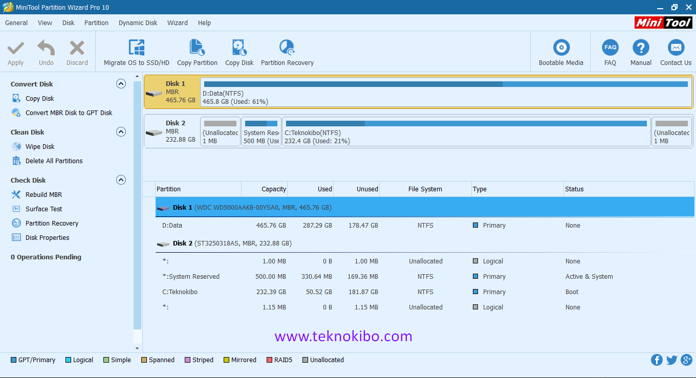Image resolution: width=696 pixels, height=378 pixels.
Task: Open the Bootable Media creator
Action: pos(561,51)
